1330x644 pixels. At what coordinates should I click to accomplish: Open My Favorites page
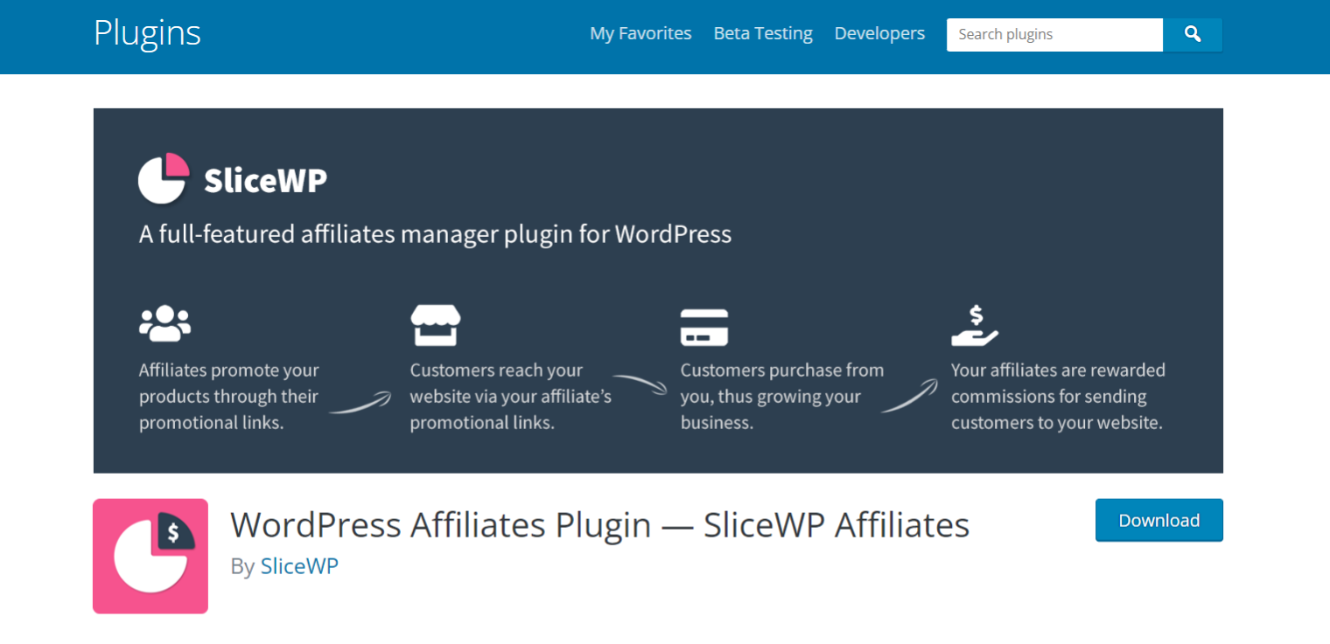tap(640, 33)
